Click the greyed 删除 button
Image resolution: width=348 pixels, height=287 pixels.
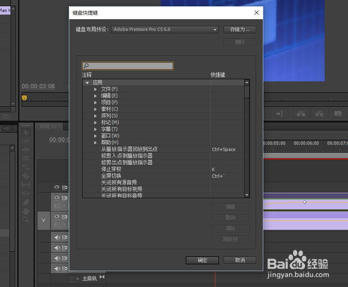click(240, 42)
